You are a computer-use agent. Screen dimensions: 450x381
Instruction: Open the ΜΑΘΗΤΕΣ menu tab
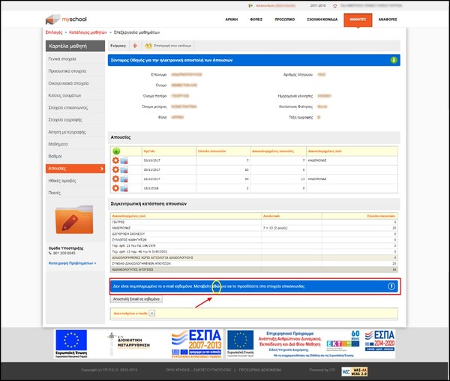(363, 18)
